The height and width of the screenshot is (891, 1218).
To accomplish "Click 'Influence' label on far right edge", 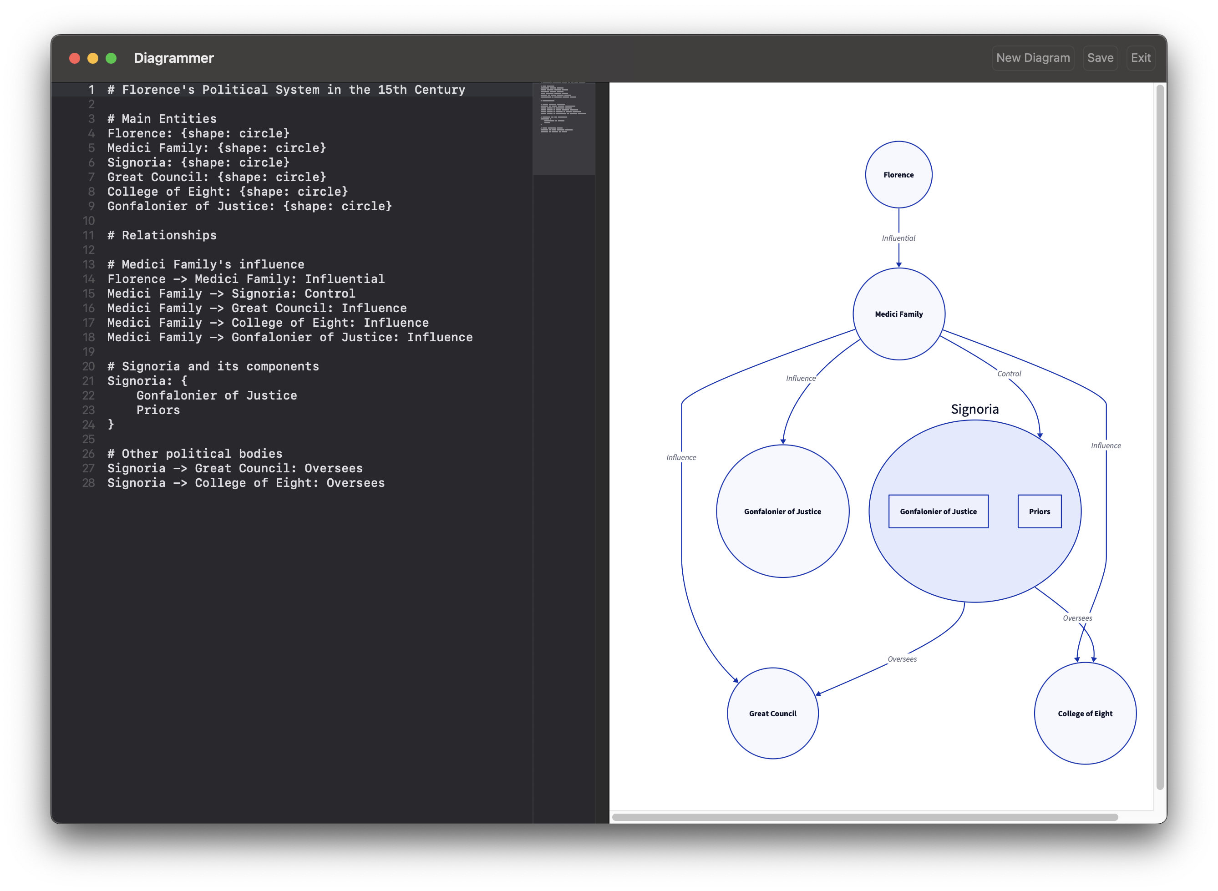I will click(x=1106, y=445).
